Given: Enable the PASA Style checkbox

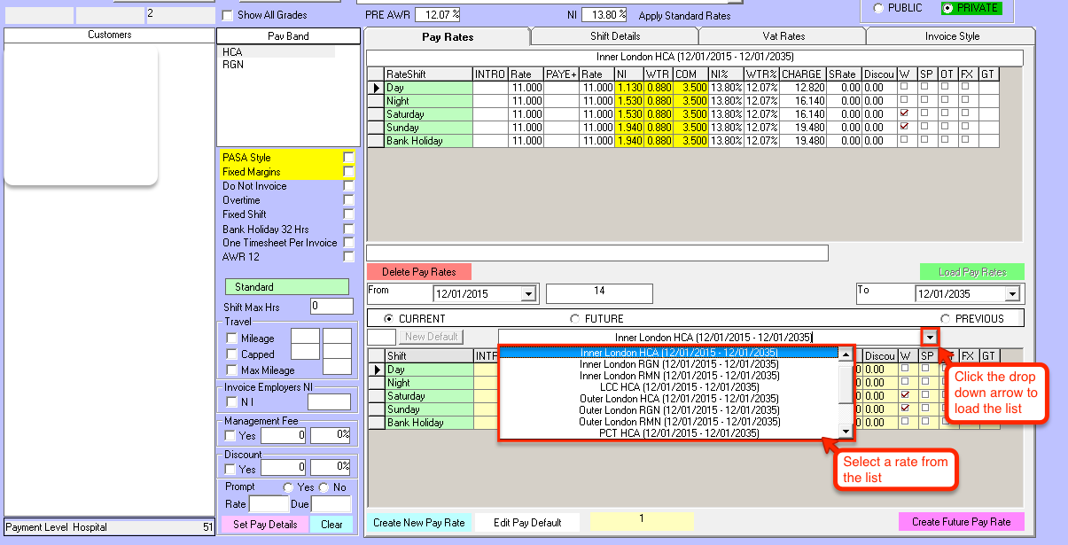Looking at the screenshot, I should pyautogui.click(x=348, y=158).
